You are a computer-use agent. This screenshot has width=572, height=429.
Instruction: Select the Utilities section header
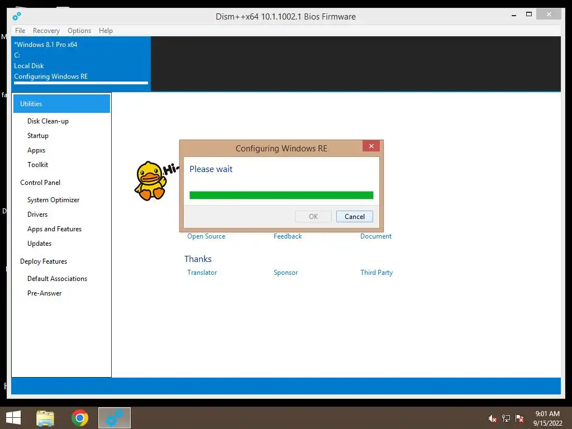61,103
